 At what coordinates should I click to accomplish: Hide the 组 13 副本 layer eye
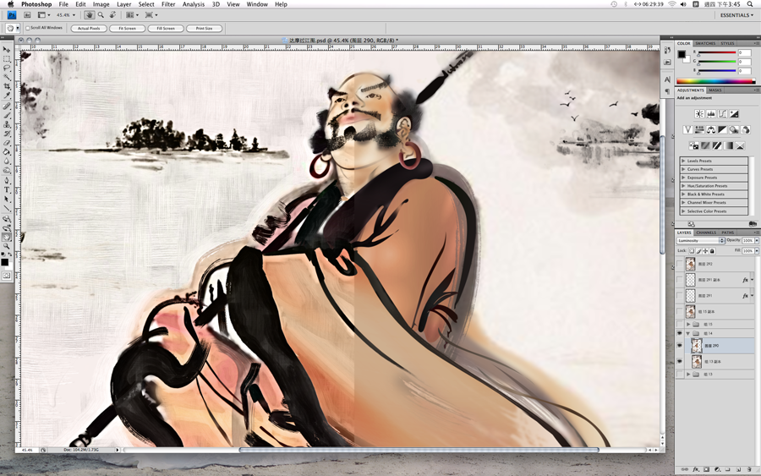(x=680, y=362)
